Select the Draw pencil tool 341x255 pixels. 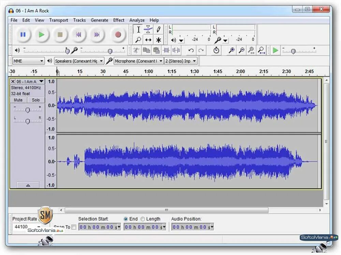[159, 30]
